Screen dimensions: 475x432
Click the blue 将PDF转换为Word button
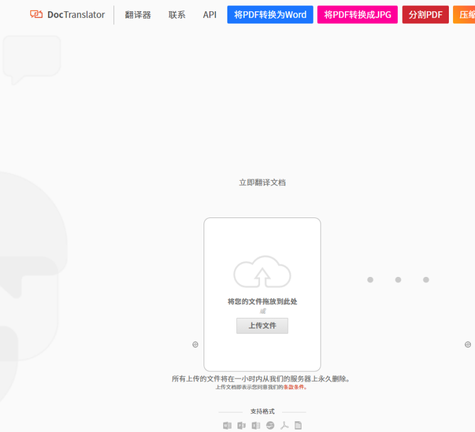click(x=270, y=14)
